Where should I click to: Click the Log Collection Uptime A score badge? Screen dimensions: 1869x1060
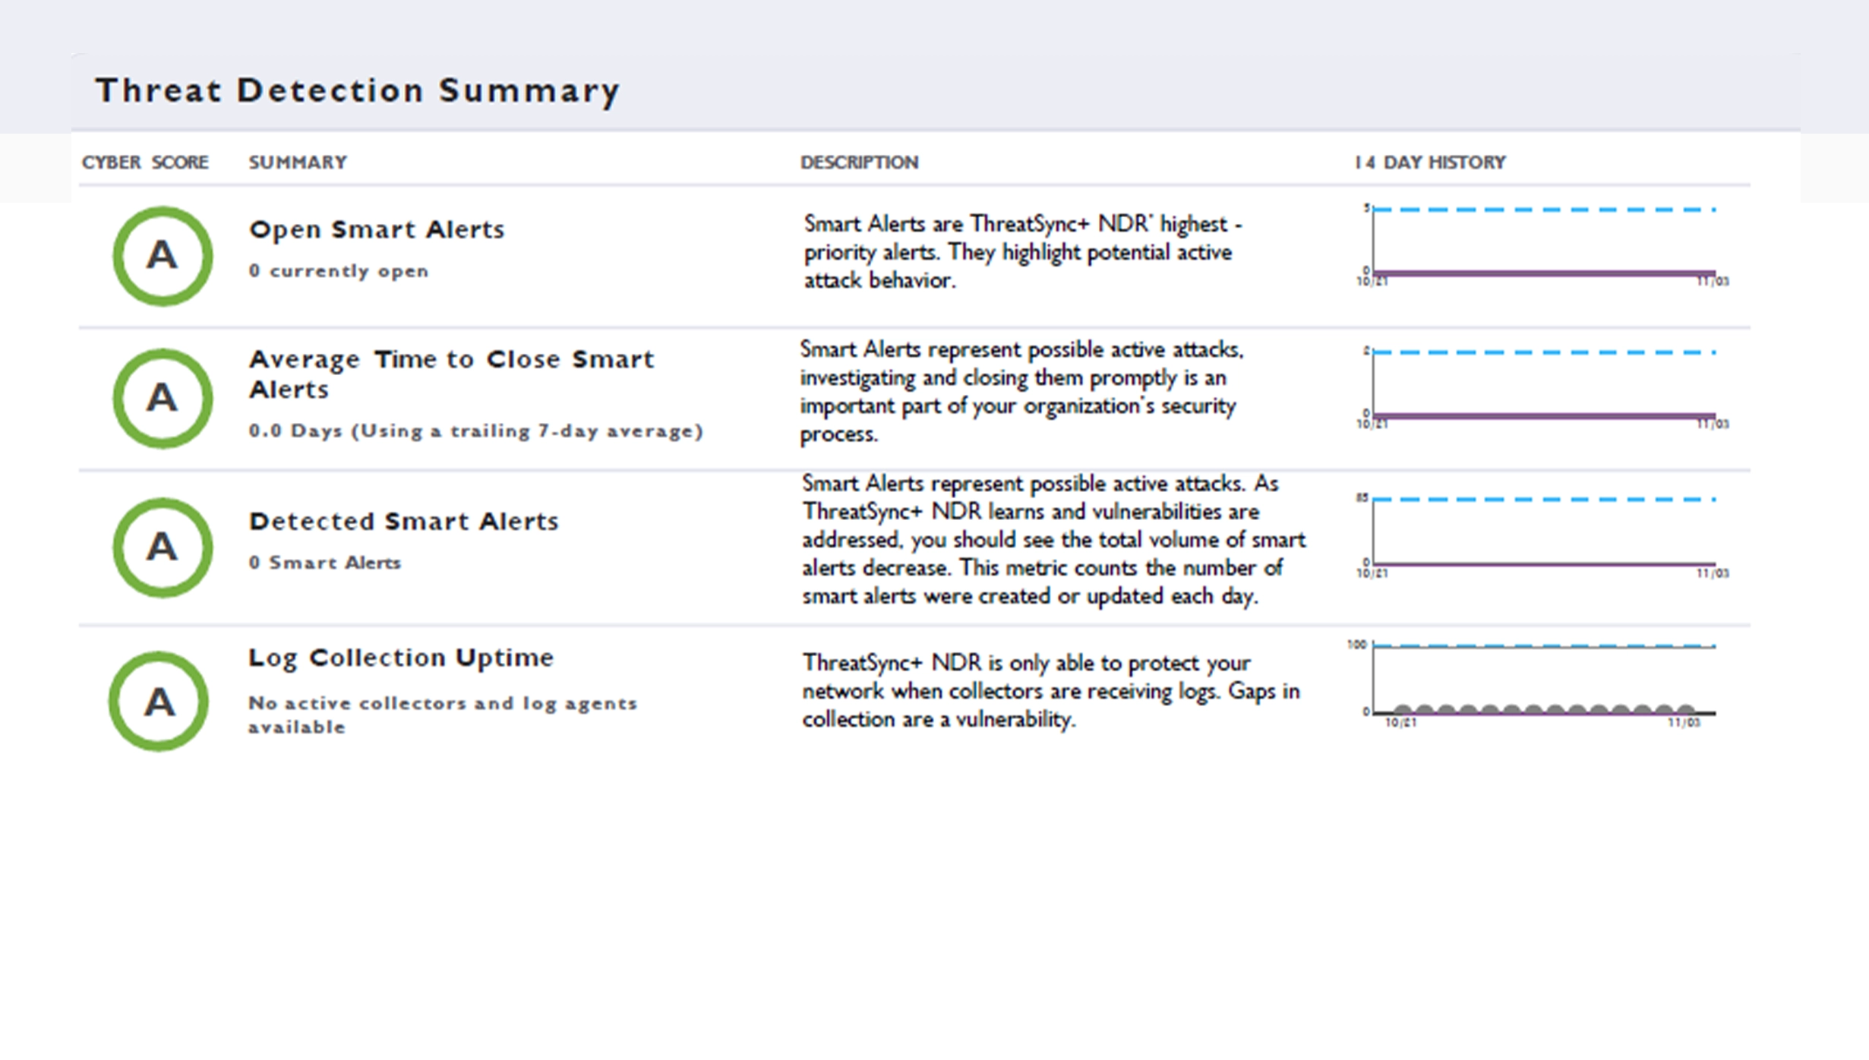pyautogui.click(x=159, y=702)
